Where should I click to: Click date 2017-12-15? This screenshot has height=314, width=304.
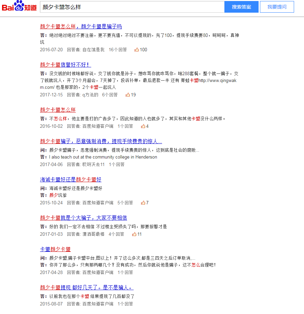pos(51,95)
